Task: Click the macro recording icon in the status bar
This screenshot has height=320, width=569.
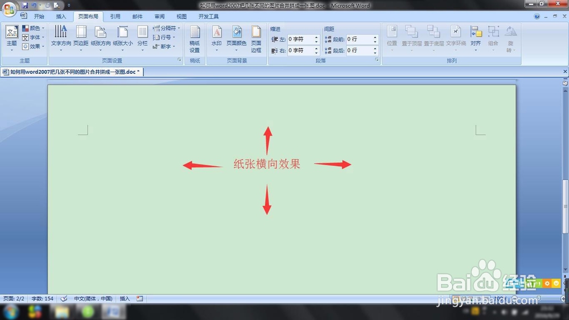Action: click(140, 298)
